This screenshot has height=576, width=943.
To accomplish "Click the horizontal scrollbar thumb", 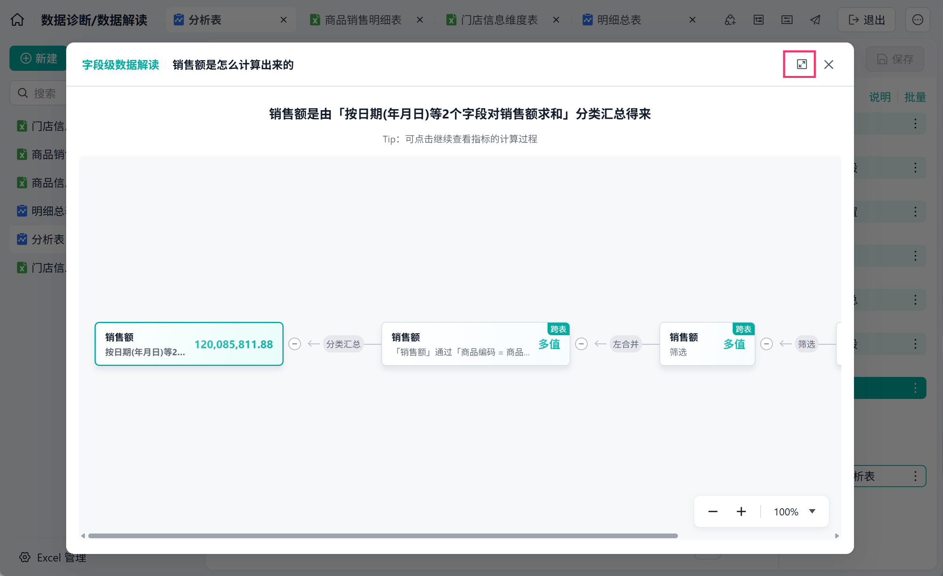I will 383,536.
